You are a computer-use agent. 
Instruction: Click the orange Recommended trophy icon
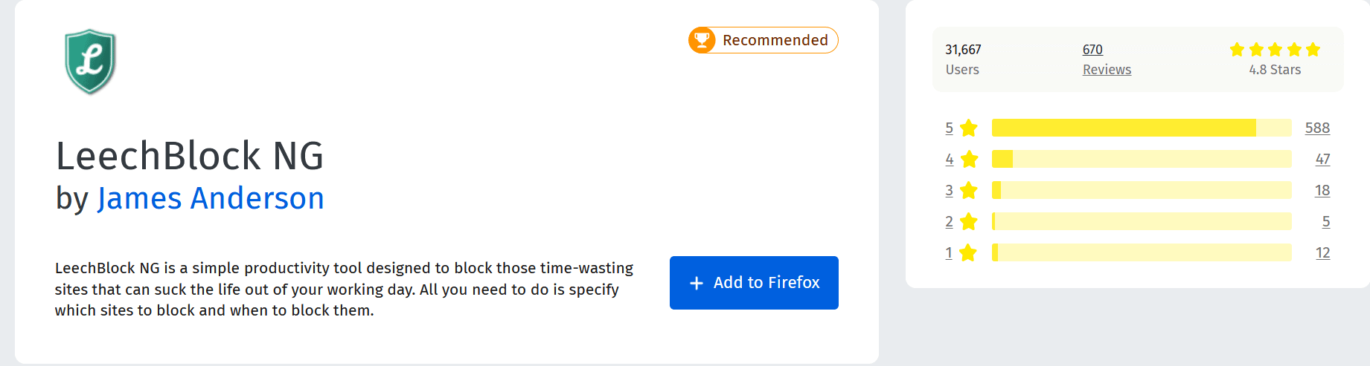pyautogui.click(x=702, y=40)
